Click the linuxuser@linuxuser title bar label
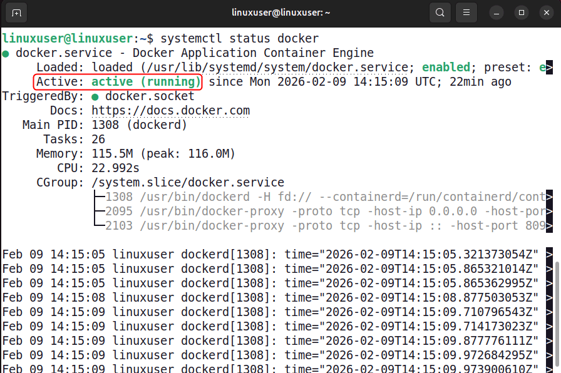Image resolution: width=561 pixels, height=373 pixels. pyautogui.click(x=280, y=12)
